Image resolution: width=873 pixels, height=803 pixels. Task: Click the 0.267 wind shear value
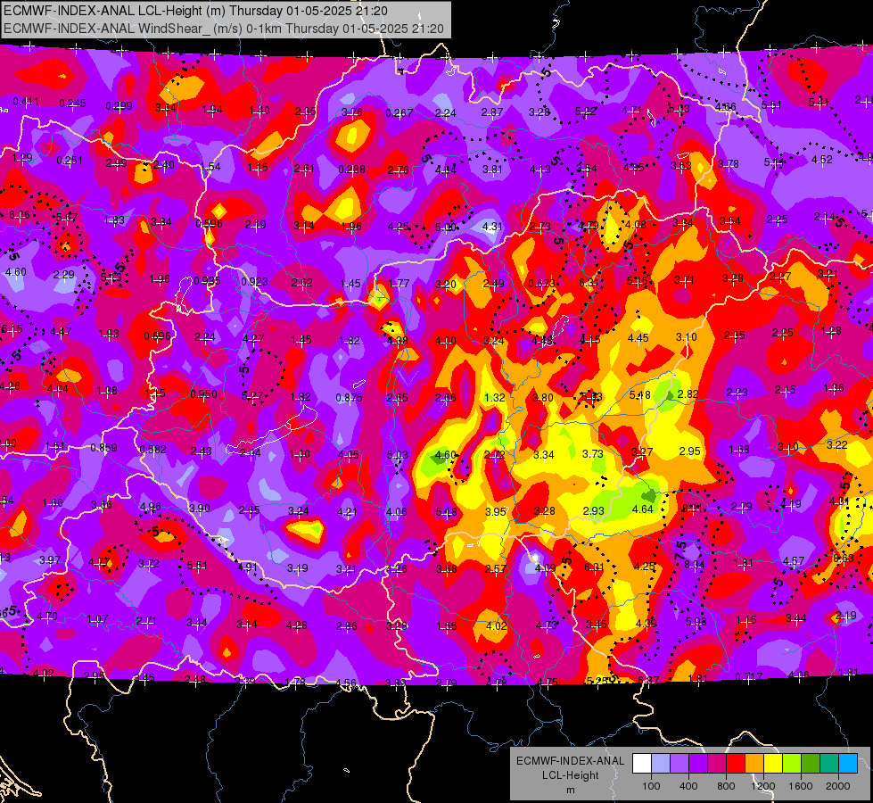click(399, 113)
